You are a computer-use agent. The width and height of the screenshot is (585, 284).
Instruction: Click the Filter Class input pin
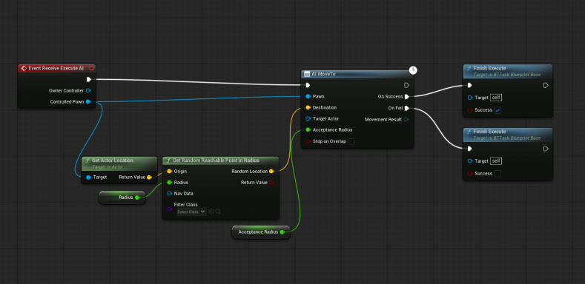(169, 209)
